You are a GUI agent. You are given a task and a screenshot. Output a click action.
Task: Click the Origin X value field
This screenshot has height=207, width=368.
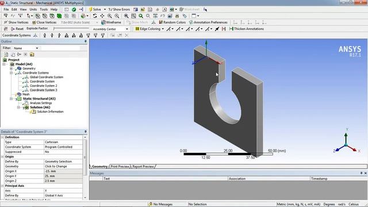click(63, 171)
